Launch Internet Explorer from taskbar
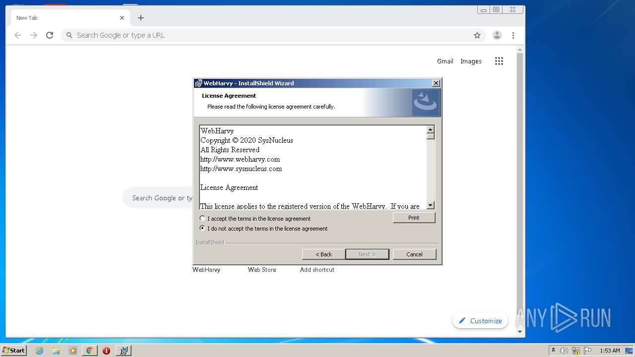 pyautogui.click(x=39, y=351)
